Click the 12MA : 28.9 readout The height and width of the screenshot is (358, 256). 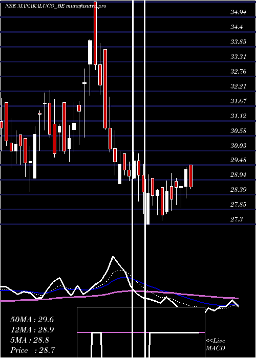[x=32, y=330]
